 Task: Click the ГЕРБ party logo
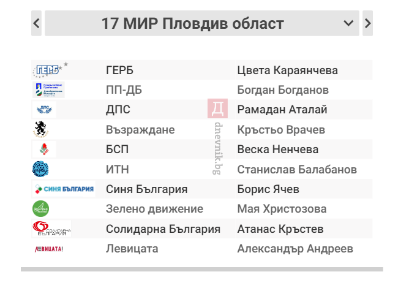coord(50,70)
